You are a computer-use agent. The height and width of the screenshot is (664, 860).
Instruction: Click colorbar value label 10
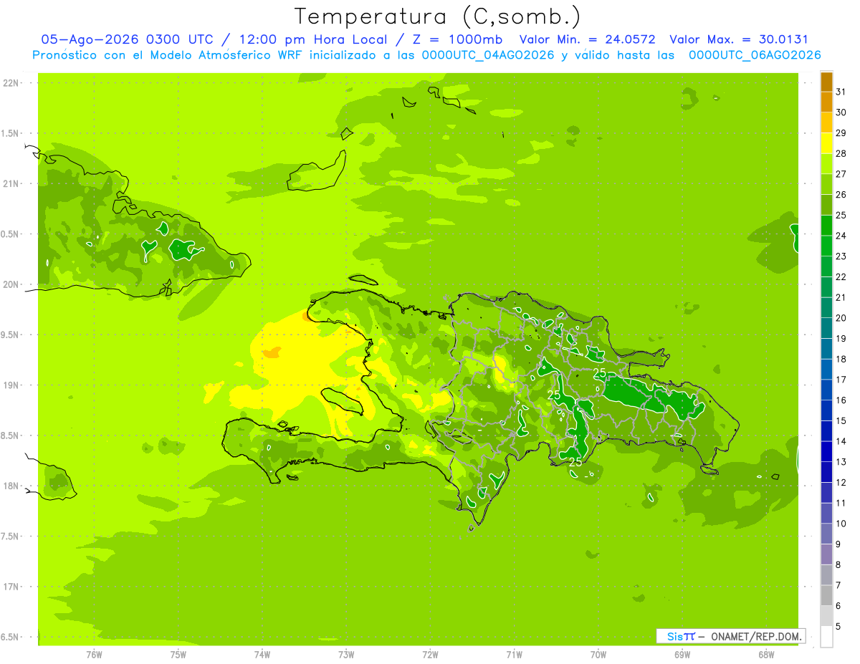841,524
